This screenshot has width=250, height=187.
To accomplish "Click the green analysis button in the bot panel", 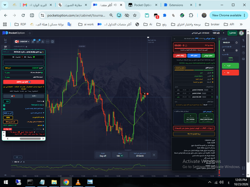I will click(x=208, y=55).
